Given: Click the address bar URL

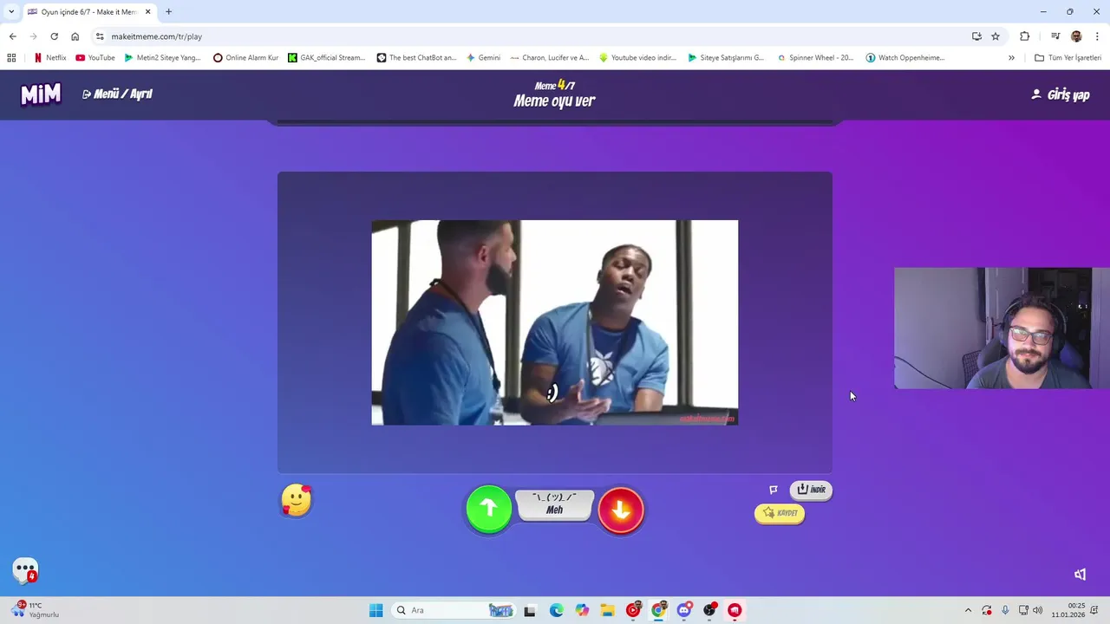Looking at the screenshot, I should [x=157, y=36].
